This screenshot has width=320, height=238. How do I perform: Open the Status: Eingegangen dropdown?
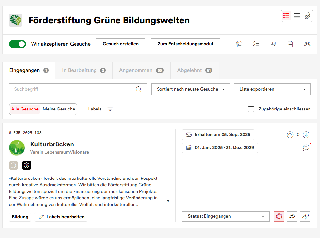point(226,216)
